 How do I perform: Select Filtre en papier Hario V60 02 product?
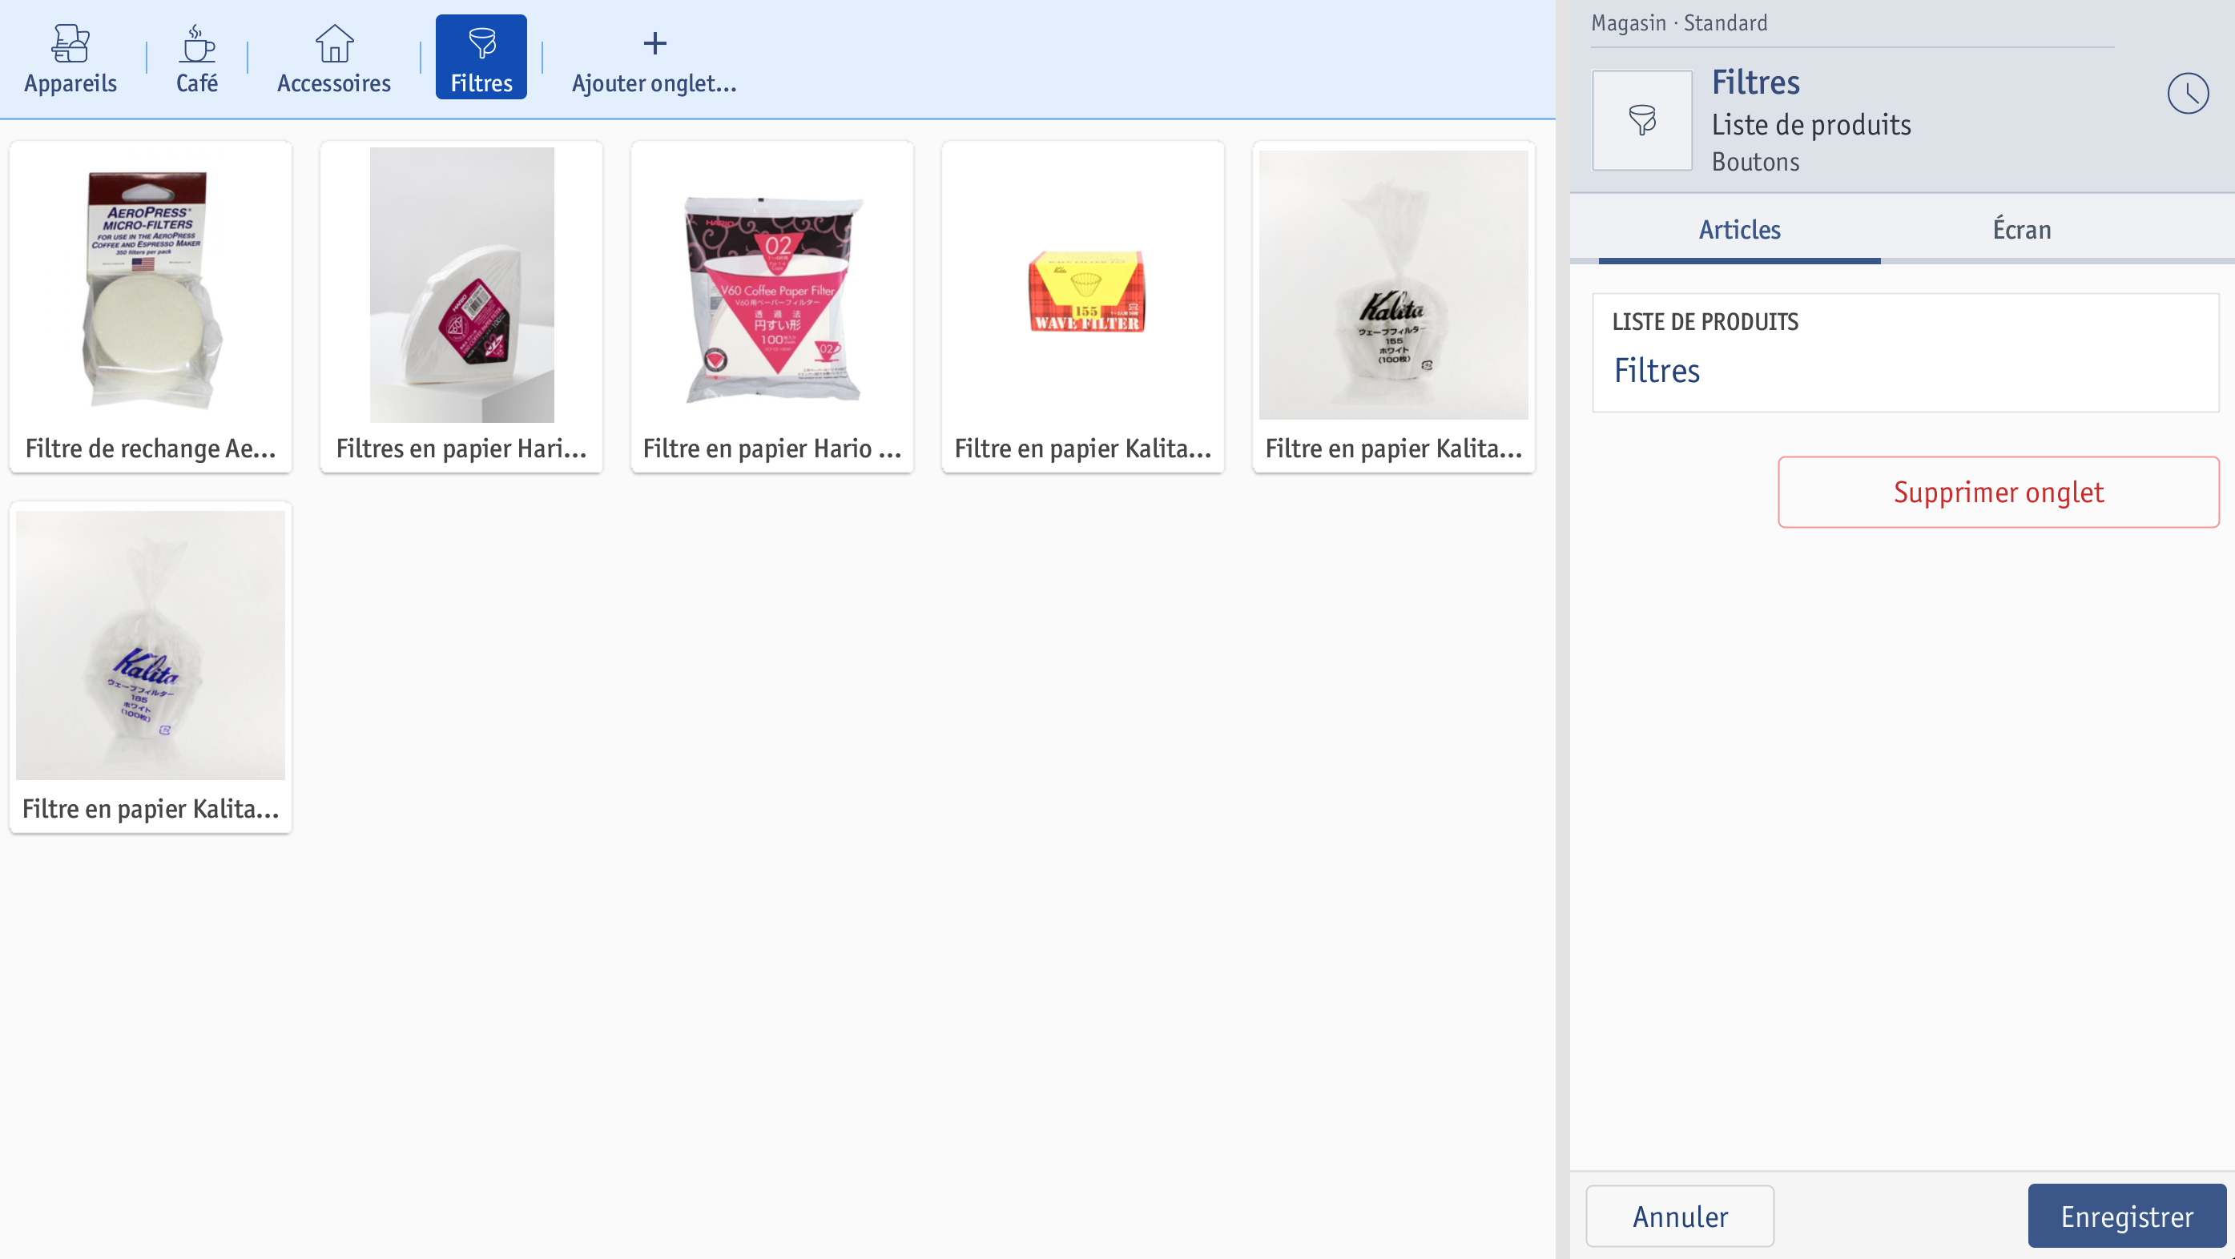[772, 308]
